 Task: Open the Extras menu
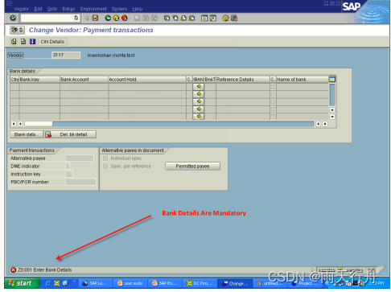[68, 9]
